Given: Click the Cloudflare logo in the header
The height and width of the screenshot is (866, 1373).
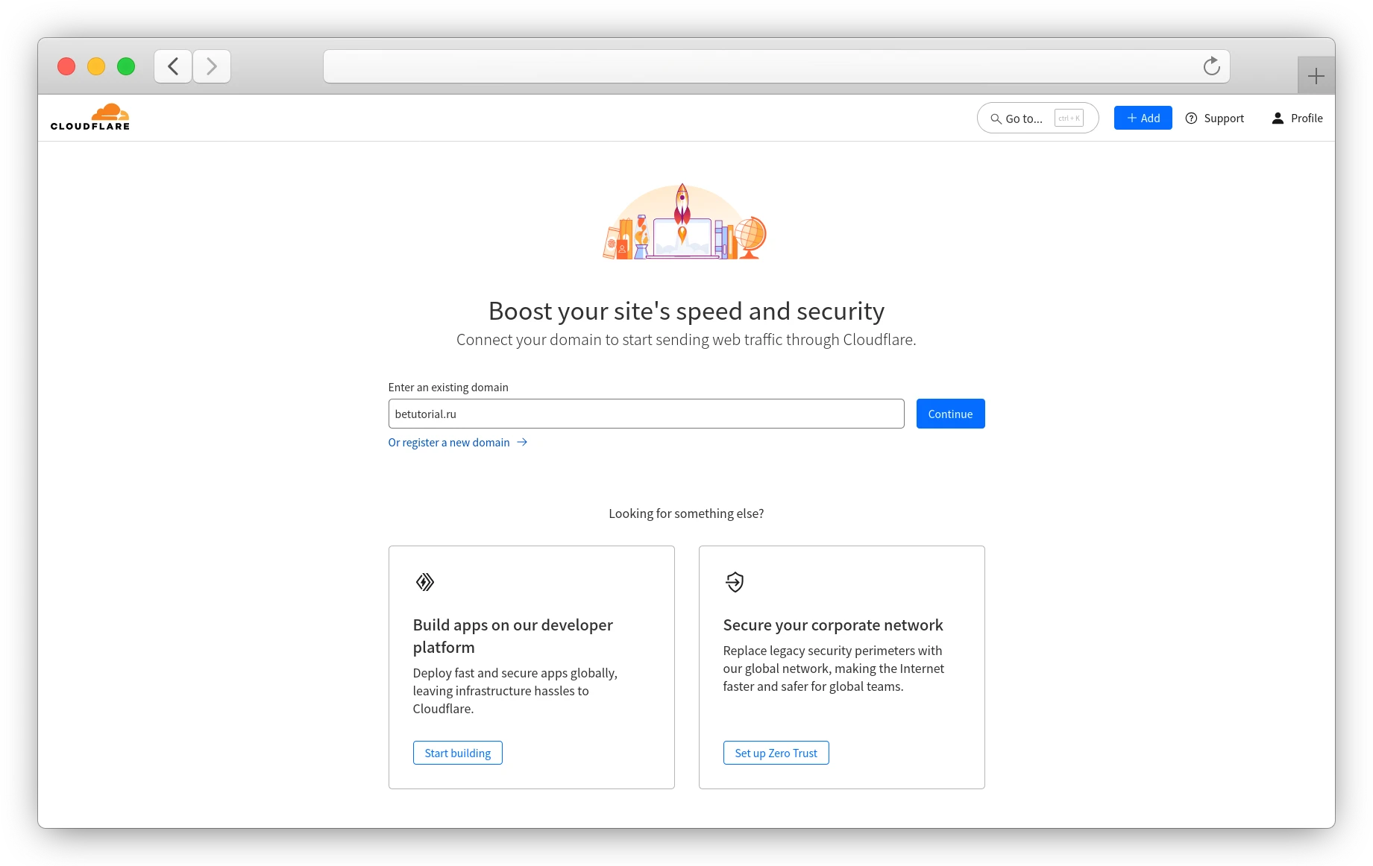Looking at the screenshot, I should coord(89,116).
